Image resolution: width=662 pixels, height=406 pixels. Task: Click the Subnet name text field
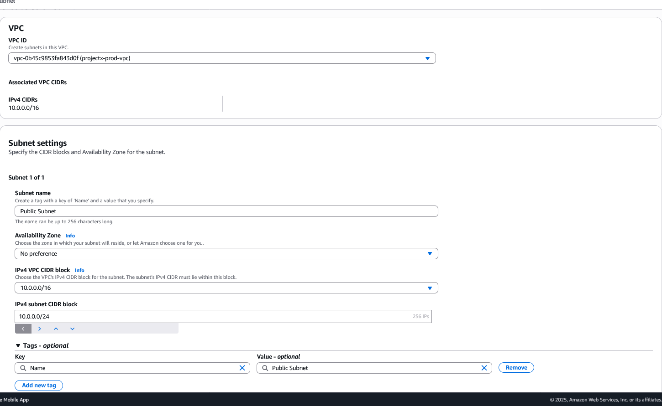tap(226, 211)
